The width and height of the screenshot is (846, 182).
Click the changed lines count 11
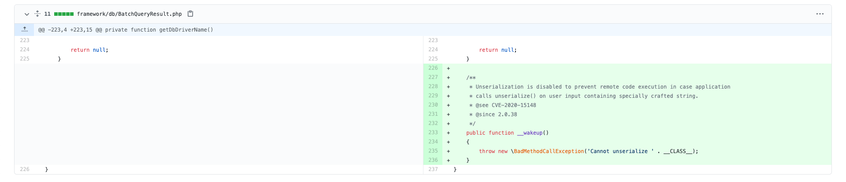[x=47, y=14]
